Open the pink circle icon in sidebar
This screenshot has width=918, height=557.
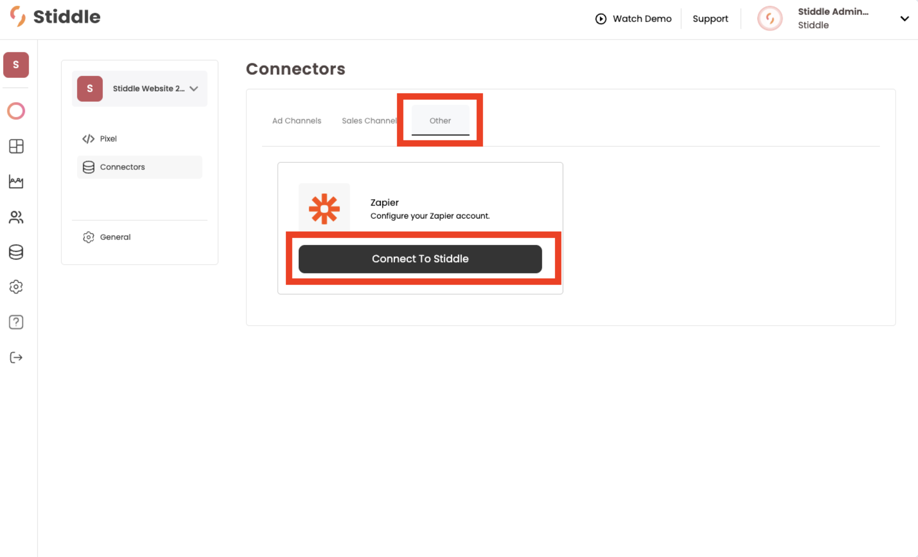click(x=16, y=111)
